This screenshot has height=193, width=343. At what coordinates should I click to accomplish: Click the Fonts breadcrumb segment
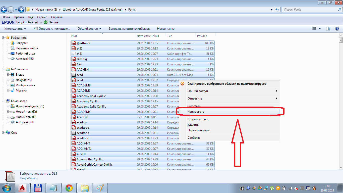click(x=132, y=10)
